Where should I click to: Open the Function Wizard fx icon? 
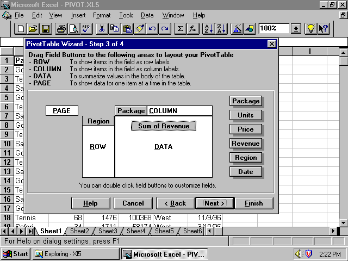click(x=192, y=29)
